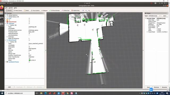Open the File menu
The image size is (170, 95).
click(6, 8)
